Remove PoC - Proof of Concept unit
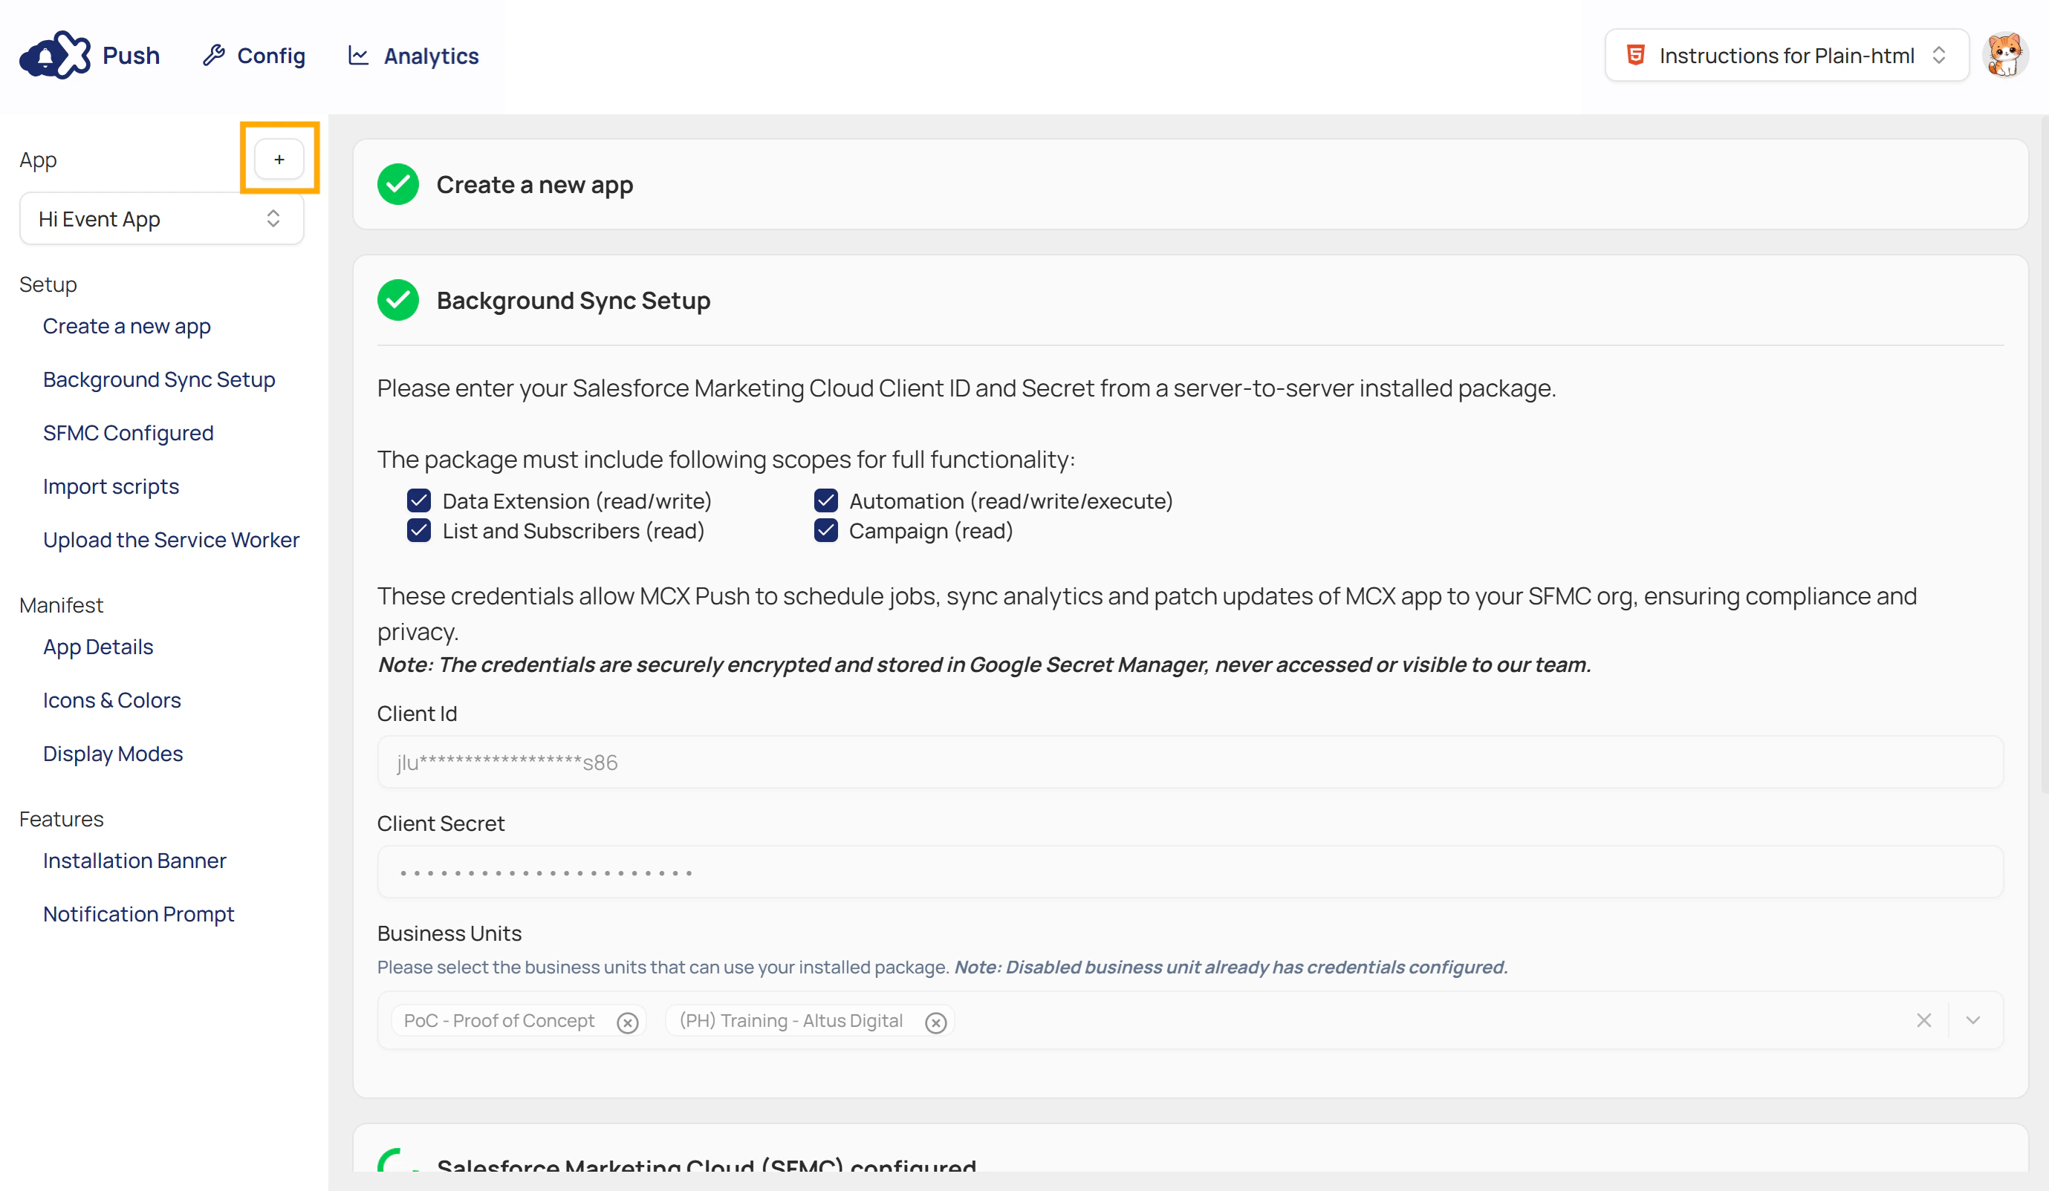This screenshot has width=2049, height=1191. (627, 1022)
